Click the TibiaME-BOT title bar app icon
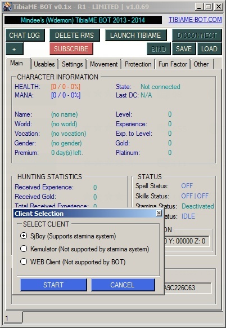This screenshot has height=328, width=226. coord(7,7)
